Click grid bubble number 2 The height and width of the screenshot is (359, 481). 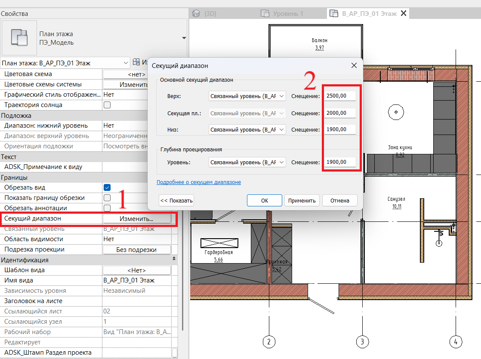[269, 342]
